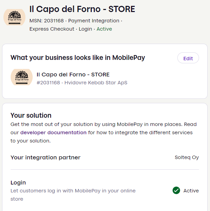Click the green Active status in header
This screenshot has height=211, width=210.
[104, 29]
